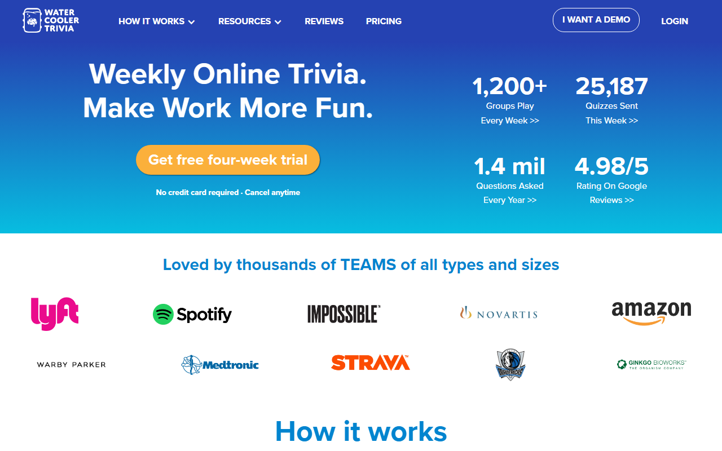This screenshot has width=722, height=451.
Task: Open the 25,187 Quizzes Sent This Week link
Action: point(611,100)
